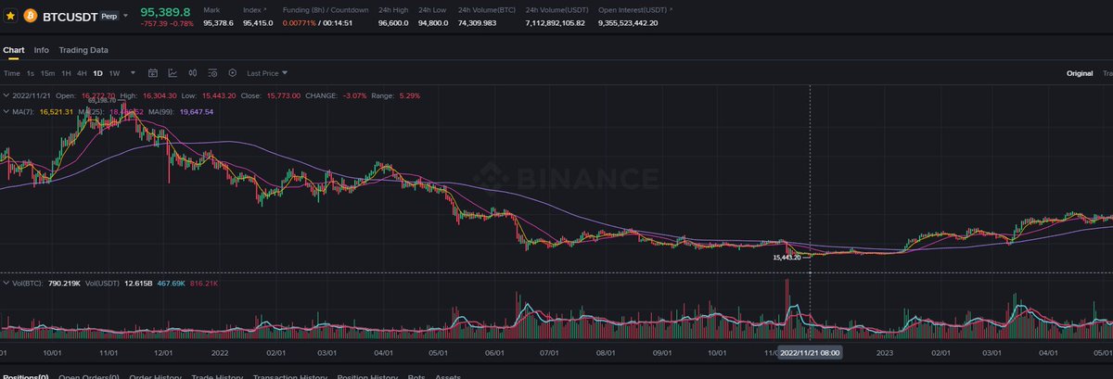Select the Original chart view

[x=1080, y=72]
